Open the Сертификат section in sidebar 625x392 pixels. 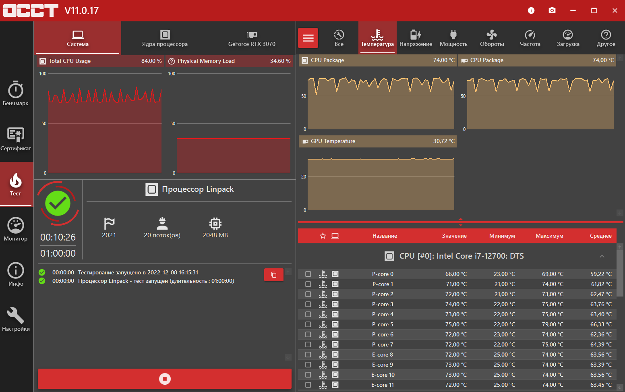[x=16, y=139]
